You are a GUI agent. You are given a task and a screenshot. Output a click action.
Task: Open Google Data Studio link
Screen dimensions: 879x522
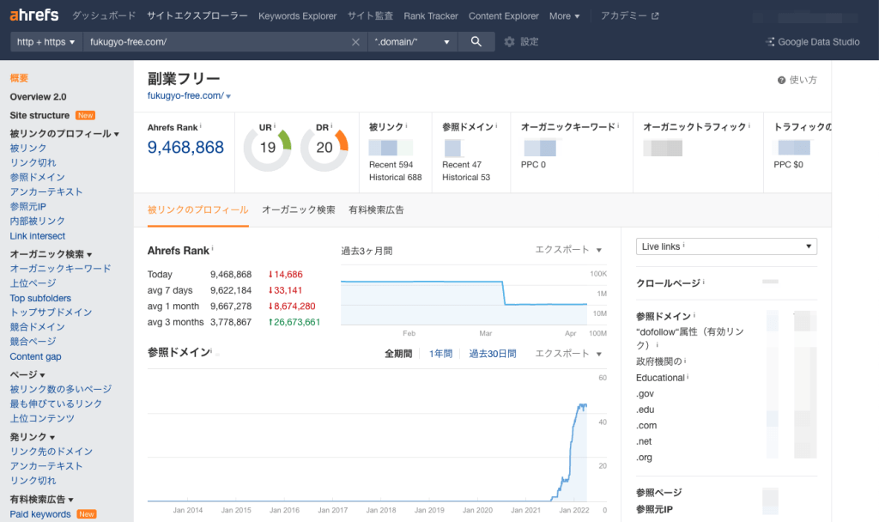812,41
